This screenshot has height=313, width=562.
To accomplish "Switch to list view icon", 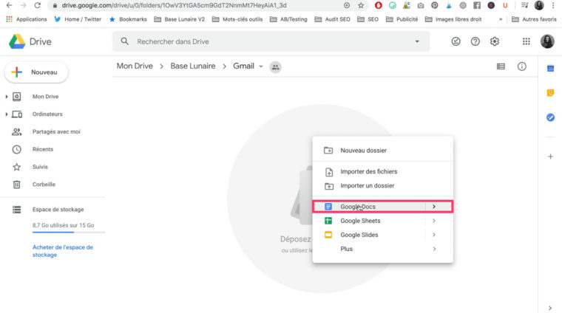I will 501,66.
